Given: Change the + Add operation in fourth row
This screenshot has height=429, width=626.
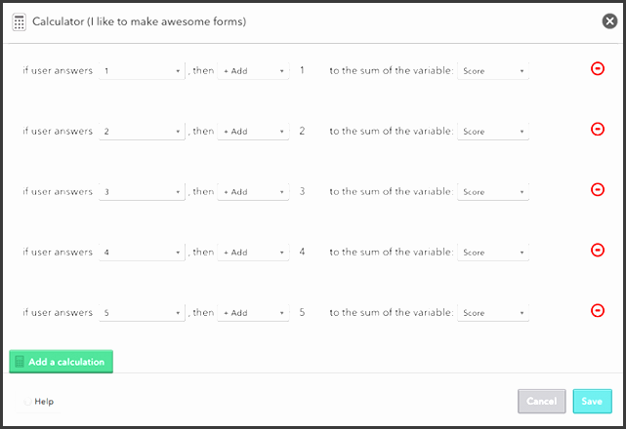Looking at the screenshot, I should tap(253, 252).
